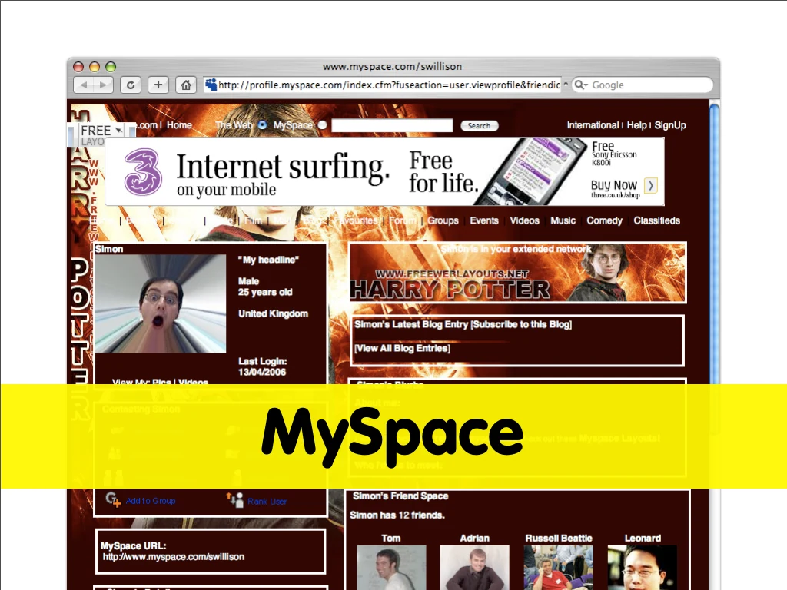The height and width of the screenshot is (590, 787).
Task: Select The Web radio option
Action: [263, 125]
